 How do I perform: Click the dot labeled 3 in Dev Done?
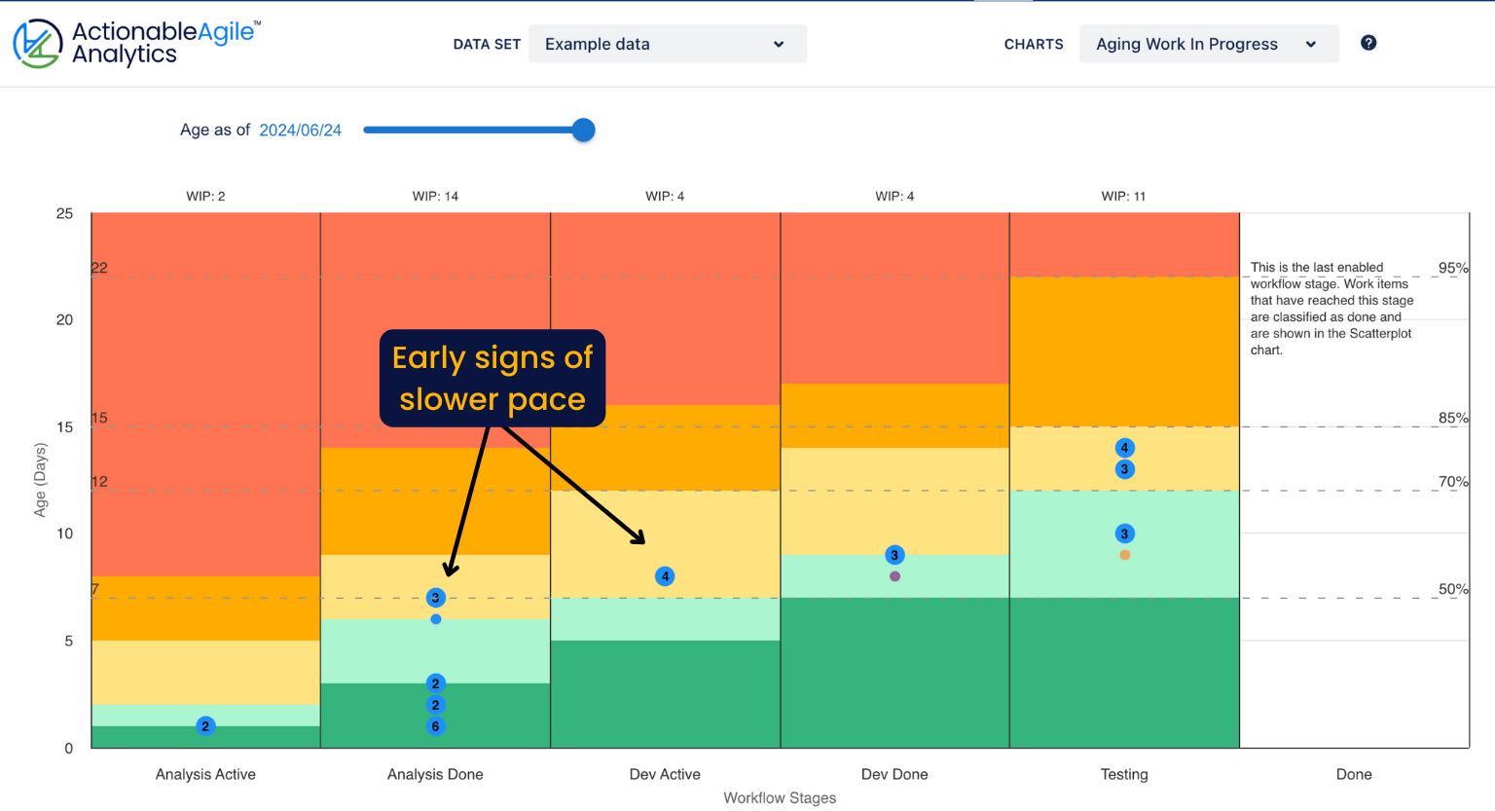(894, 554)
